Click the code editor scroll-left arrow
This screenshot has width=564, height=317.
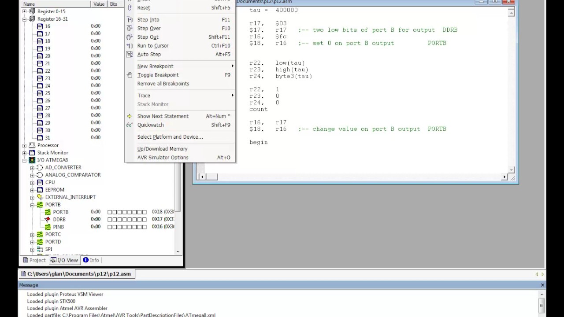click(x=202, y=177)
